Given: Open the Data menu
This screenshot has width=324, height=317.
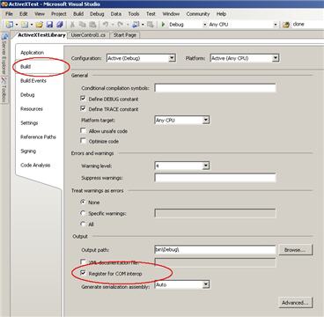Looking at the screenshot, I should pos(116,14).
